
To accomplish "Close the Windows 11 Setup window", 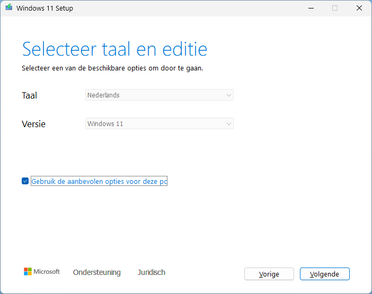I will click(x=359, y=8).
